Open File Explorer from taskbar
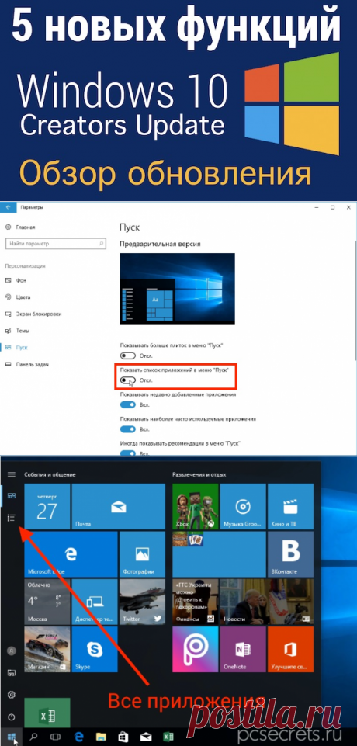357x746 pixels. click(99, 737)
